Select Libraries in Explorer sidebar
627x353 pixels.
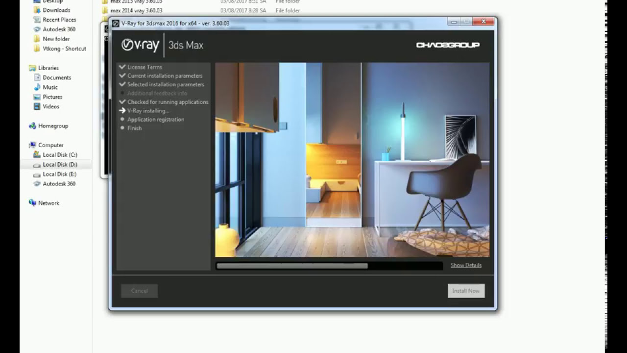pyautogui.click(x=48, y=68)
